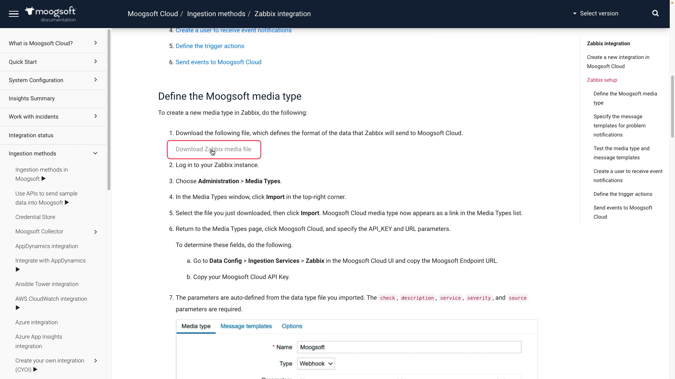Expand the Quick Start chevron
This screenshot has width=675, height=379.
point(96,61)
